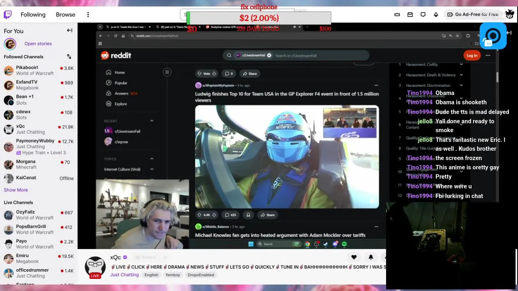
Task: Collapse the chat panel arrow
Action: 510,33
